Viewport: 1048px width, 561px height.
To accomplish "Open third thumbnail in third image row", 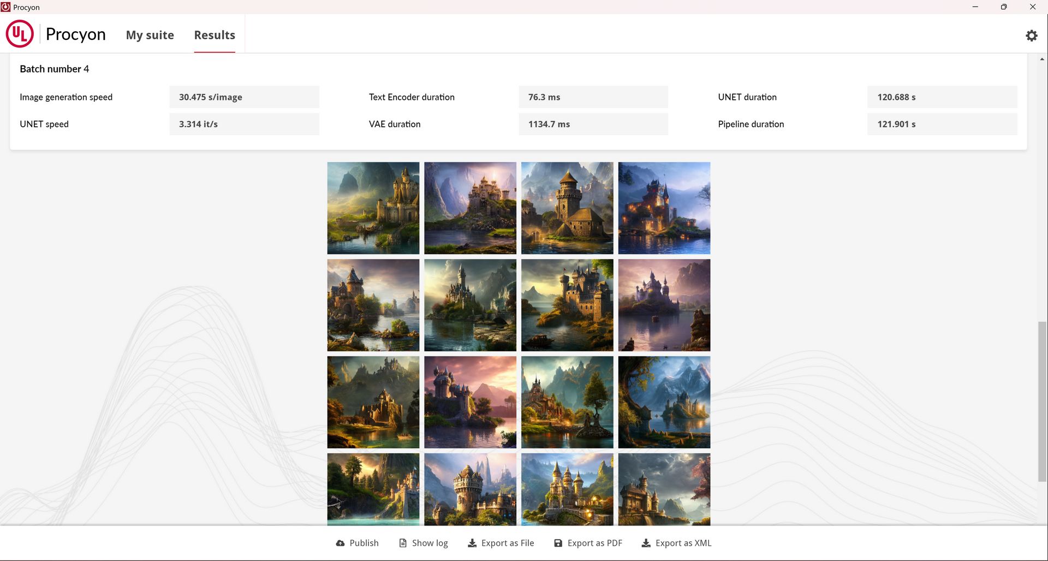I will [x=567, y=403].
